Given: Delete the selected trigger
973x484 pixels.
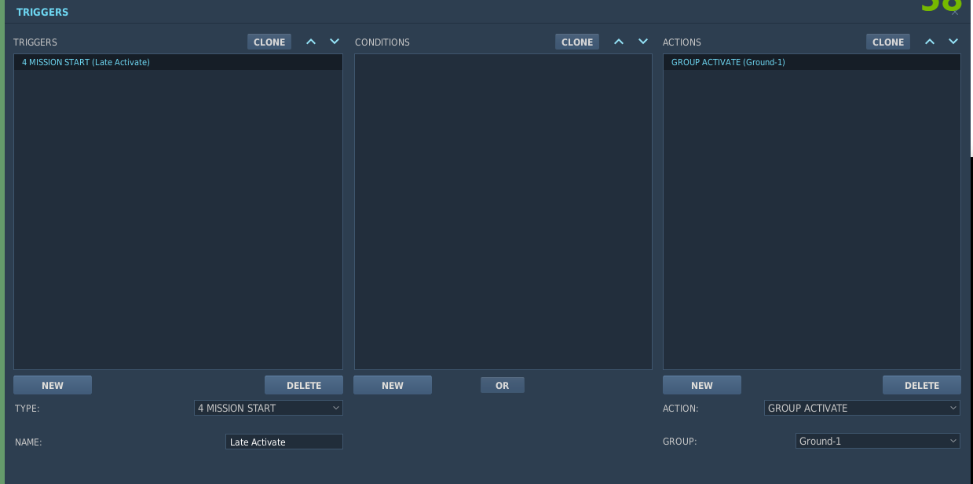Looking at the screenshot, I should (x=304, y=385).
